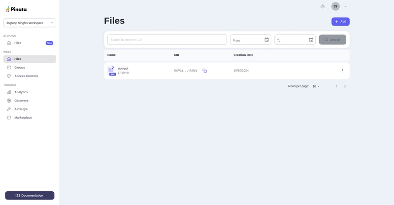This screenshot has width=394, height=205.
Task: Open the Gateways section
Action: click(x=21, y=101)
